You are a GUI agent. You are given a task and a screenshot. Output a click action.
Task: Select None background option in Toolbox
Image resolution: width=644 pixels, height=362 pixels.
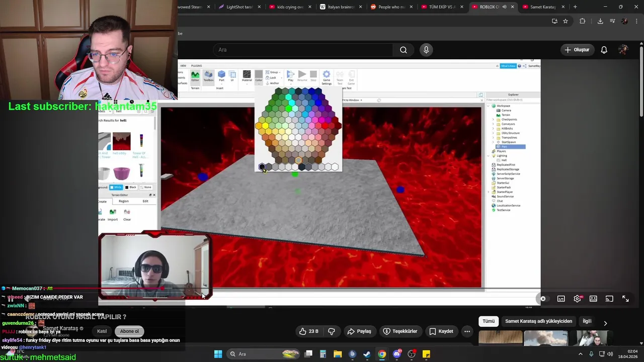point(145,187)
